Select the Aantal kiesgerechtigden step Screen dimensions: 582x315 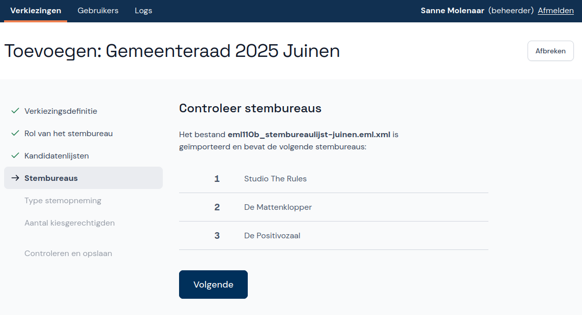(x=69, y=223)
